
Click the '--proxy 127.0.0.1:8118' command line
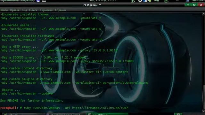tap(59, 50)
